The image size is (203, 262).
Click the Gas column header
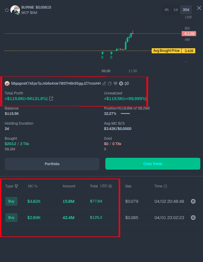pyautogui.click(x=128, y=186)
